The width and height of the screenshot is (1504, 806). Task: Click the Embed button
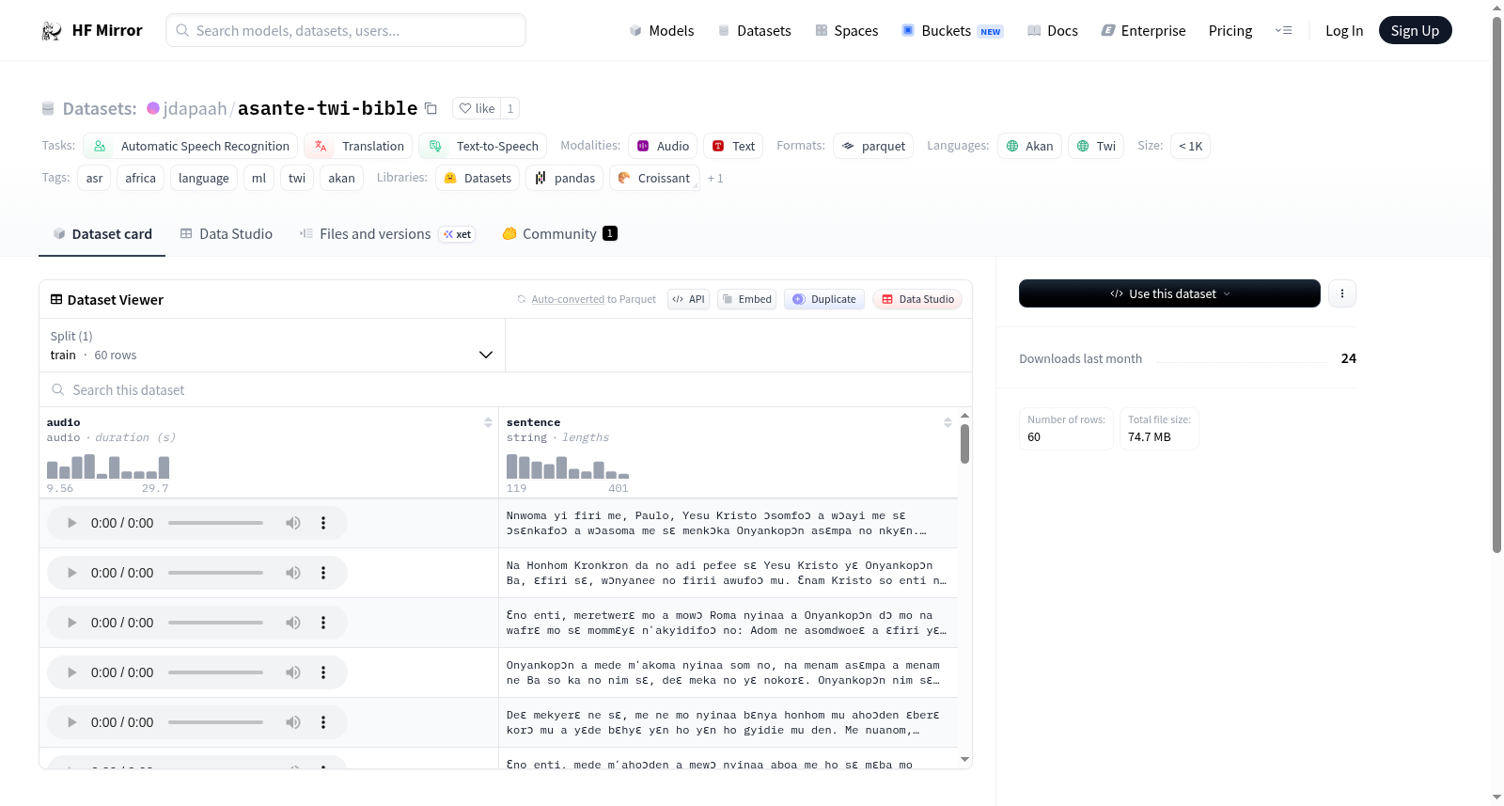746,299
